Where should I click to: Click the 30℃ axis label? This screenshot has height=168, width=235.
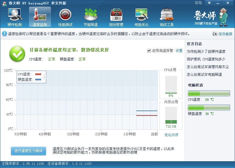tap(9, 114)
